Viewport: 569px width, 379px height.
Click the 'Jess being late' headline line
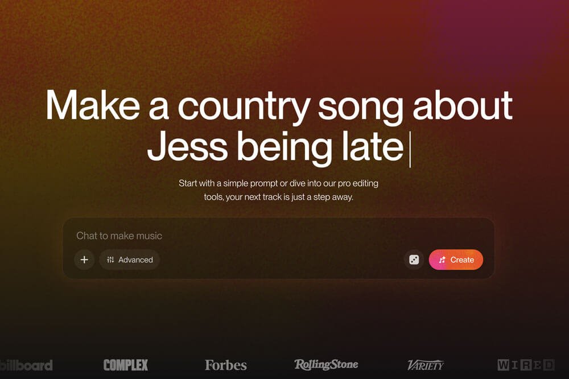click(275, 147)
